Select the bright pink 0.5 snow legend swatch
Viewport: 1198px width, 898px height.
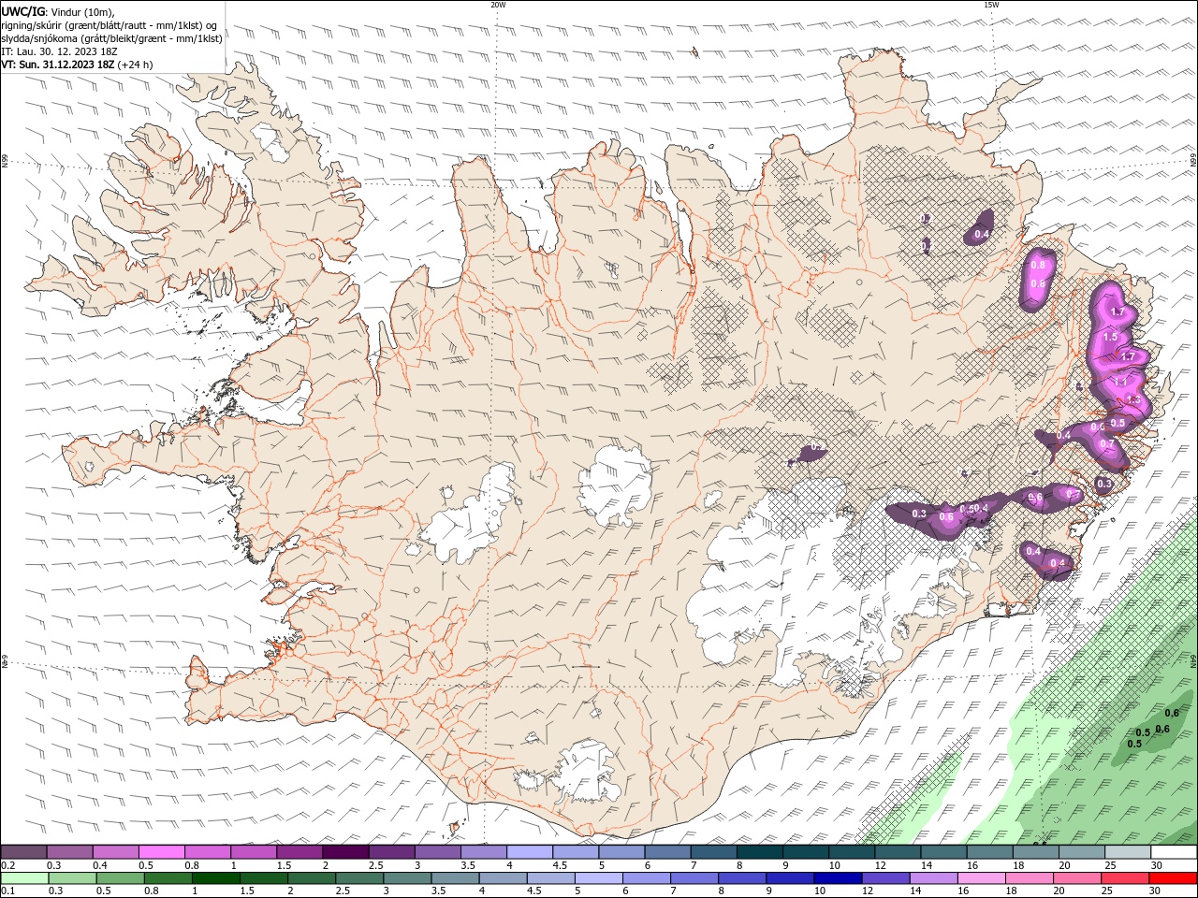point(161,852)
